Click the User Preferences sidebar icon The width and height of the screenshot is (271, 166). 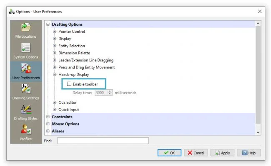click(x=26, y=69)
